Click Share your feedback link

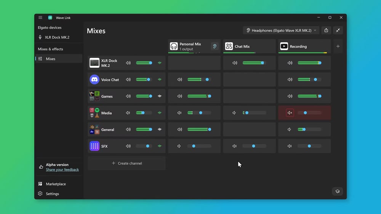coord(62,169)
